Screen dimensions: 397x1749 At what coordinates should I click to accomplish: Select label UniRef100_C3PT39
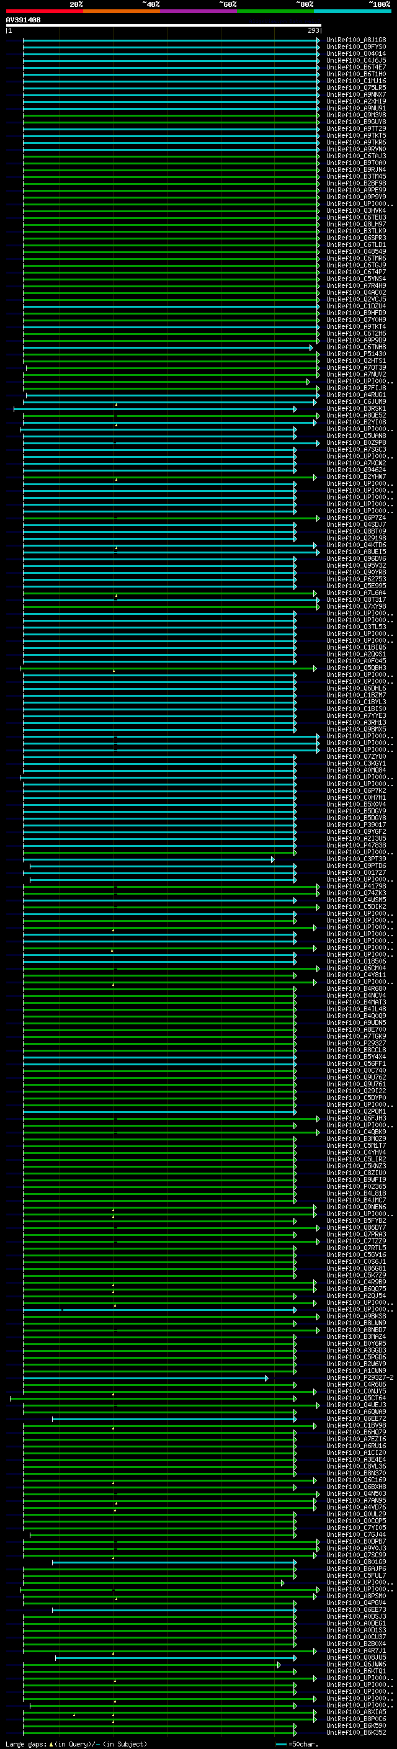click(356, 859)
